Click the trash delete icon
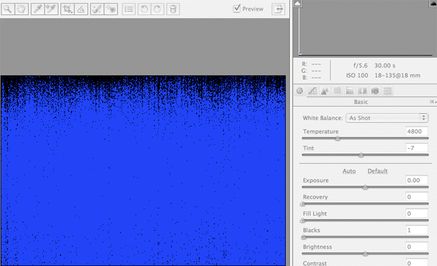 (173, 9)
